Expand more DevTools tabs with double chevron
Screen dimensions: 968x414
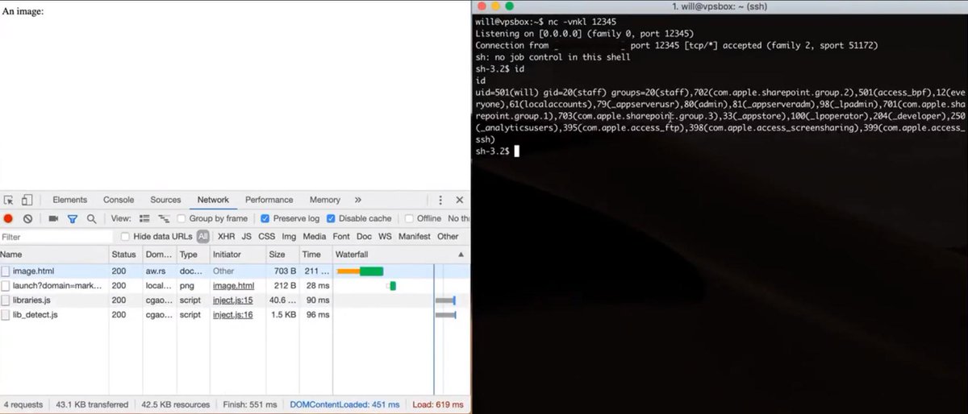pyautogui.click(x=358, y=201)
